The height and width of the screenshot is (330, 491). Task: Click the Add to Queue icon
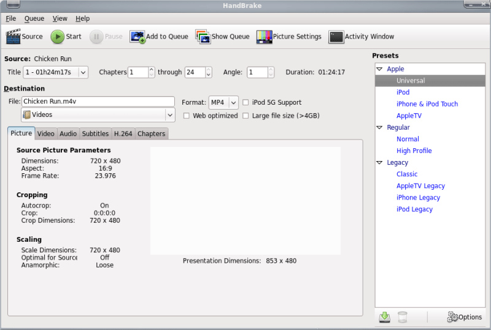(x=137, y=37)
